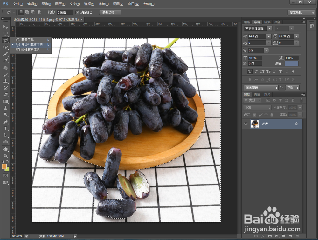Add layer mask icon
Viewport: 318px width, 240px height.
[x=270, y=236]
